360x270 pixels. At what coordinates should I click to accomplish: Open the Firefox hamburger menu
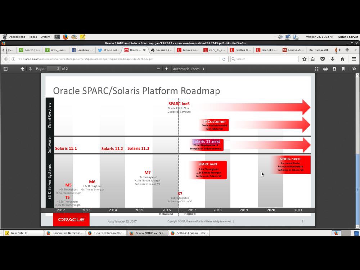(x=354, y=59)
